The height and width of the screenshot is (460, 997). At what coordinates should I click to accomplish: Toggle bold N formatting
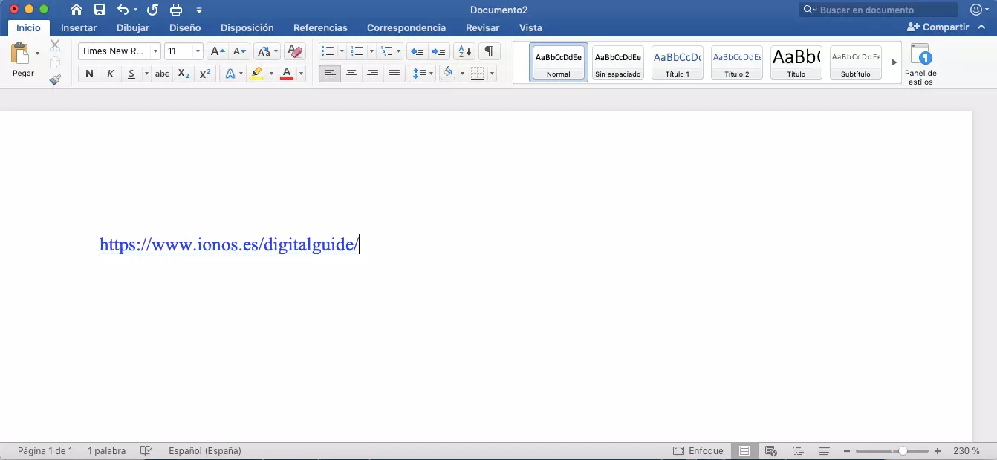point(89,74)
